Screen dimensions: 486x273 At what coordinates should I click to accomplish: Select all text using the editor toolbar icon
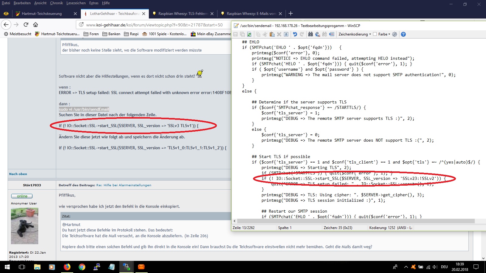click(x=286, y=34)
